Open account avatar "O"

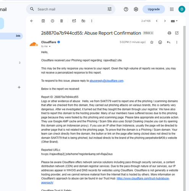182,9
